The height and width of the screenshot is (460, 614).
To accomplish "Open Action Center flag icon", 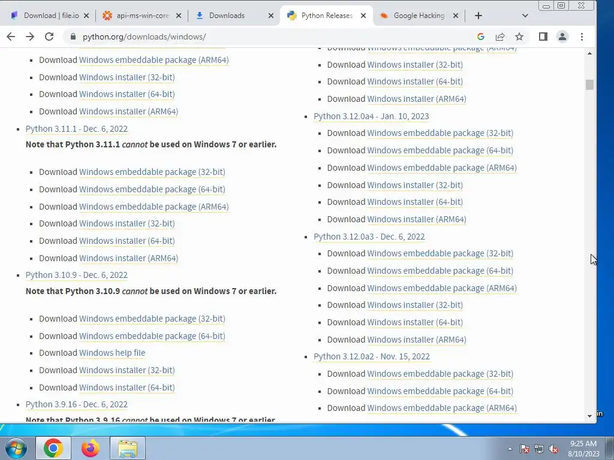I will 524,449.
